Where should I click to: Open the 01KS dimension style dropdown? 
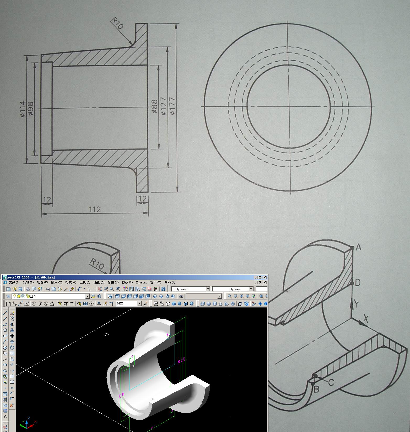point(139,304)
